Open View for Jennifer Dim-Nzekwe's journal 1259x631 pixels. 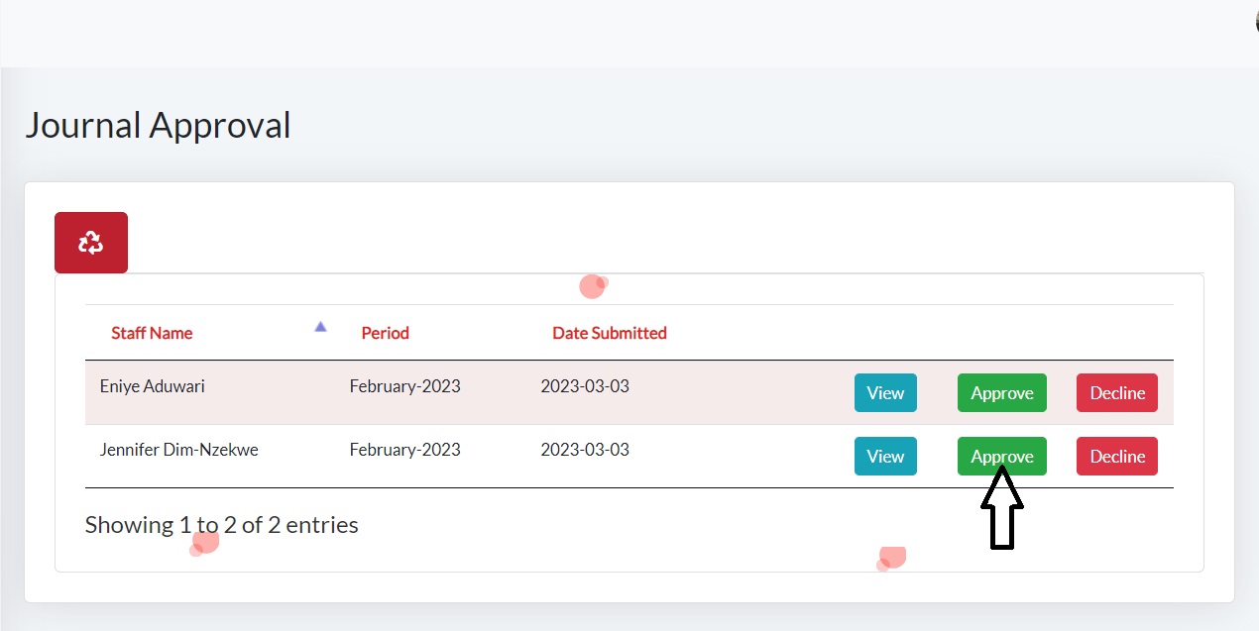coord(885,457)
